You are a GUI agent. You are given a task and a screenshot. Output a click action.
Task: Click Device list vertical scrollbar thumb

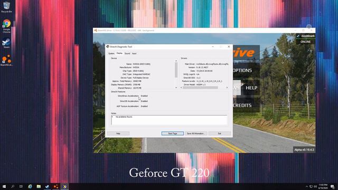click(176, 70)
